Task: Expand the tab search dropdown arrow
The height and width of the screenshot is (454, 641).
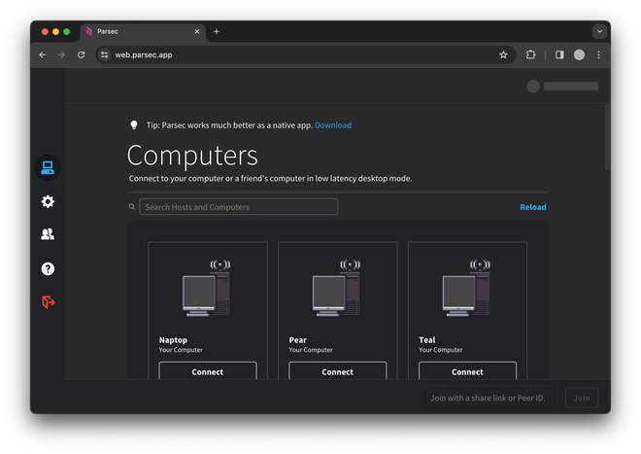Action: click(599, 31)
